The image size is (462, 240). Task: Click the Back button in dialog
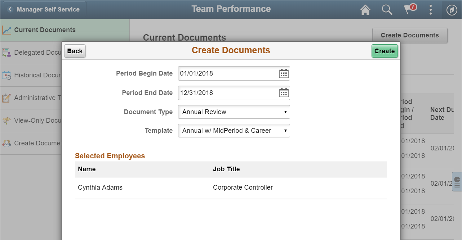[x=75, y=51]
